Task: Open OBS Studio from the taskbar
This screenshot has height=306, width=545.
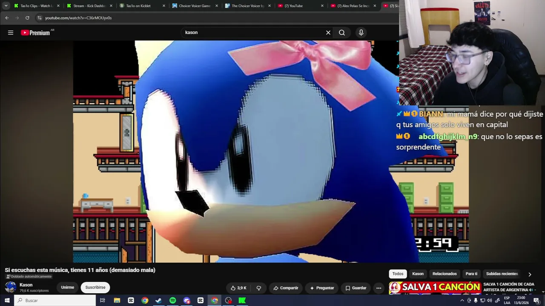Action: tap(228, 300)
